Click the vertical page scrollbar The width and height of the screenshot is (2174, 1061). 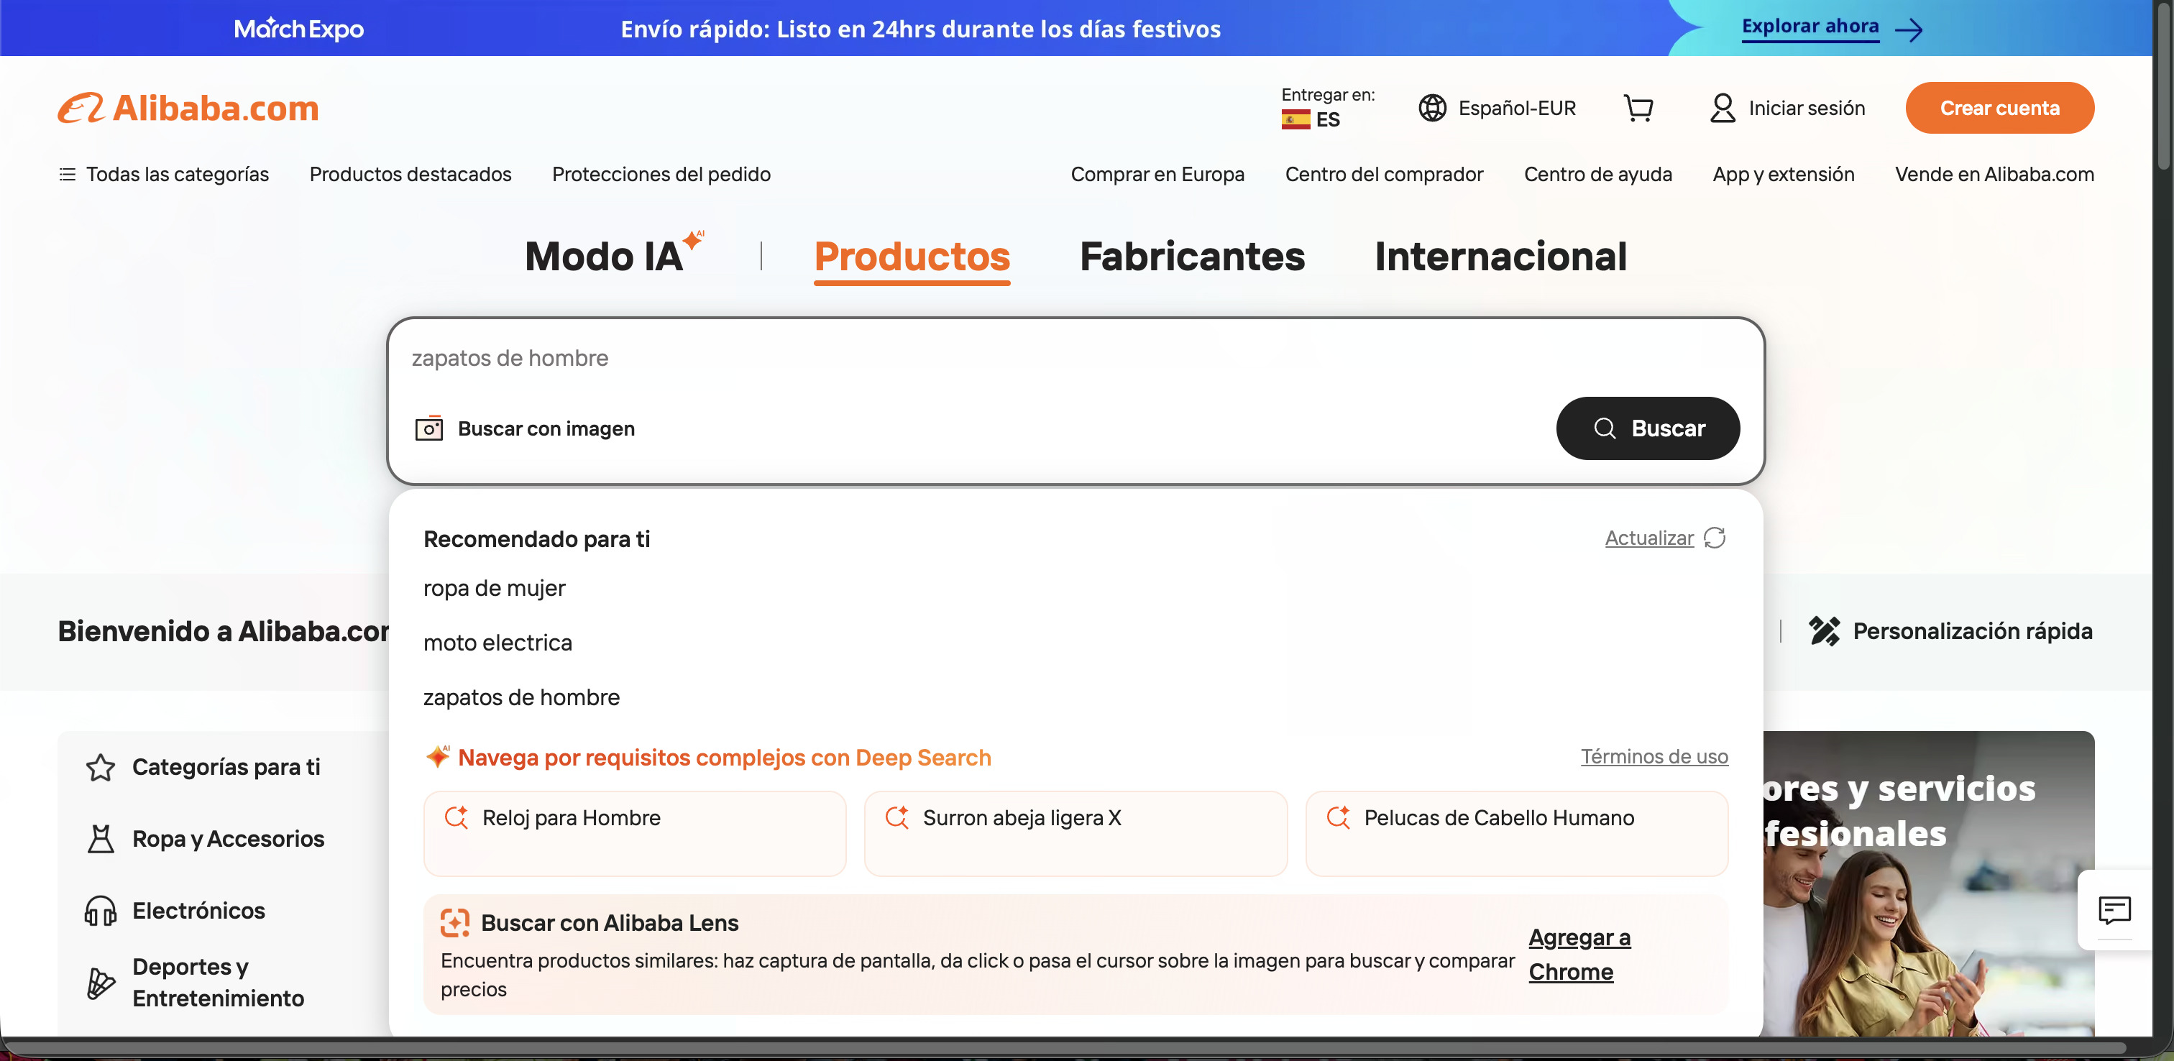click(x=2162, y=84)
